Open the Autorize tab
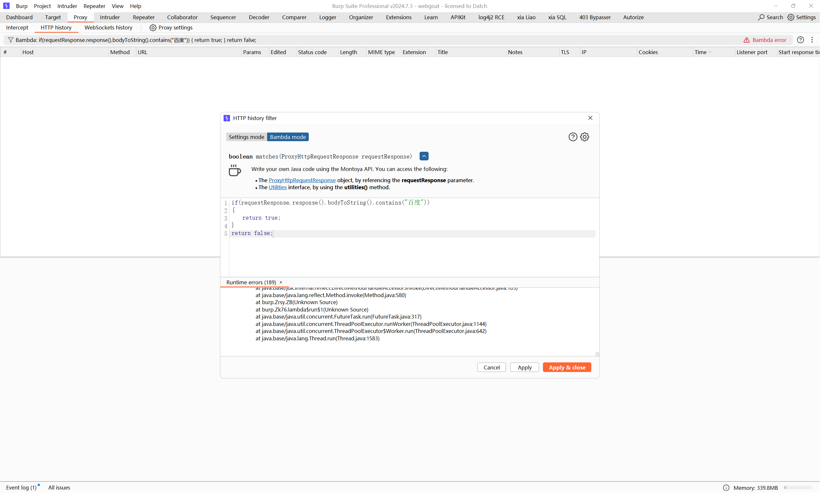 pyautogui.click(x=633, y=17)
